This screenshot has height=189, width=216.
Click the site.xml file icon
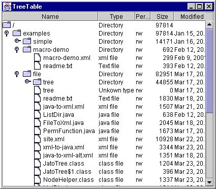(37, 139)
